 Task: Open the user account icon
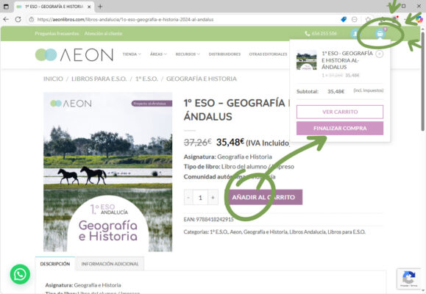tap(355, 33)
